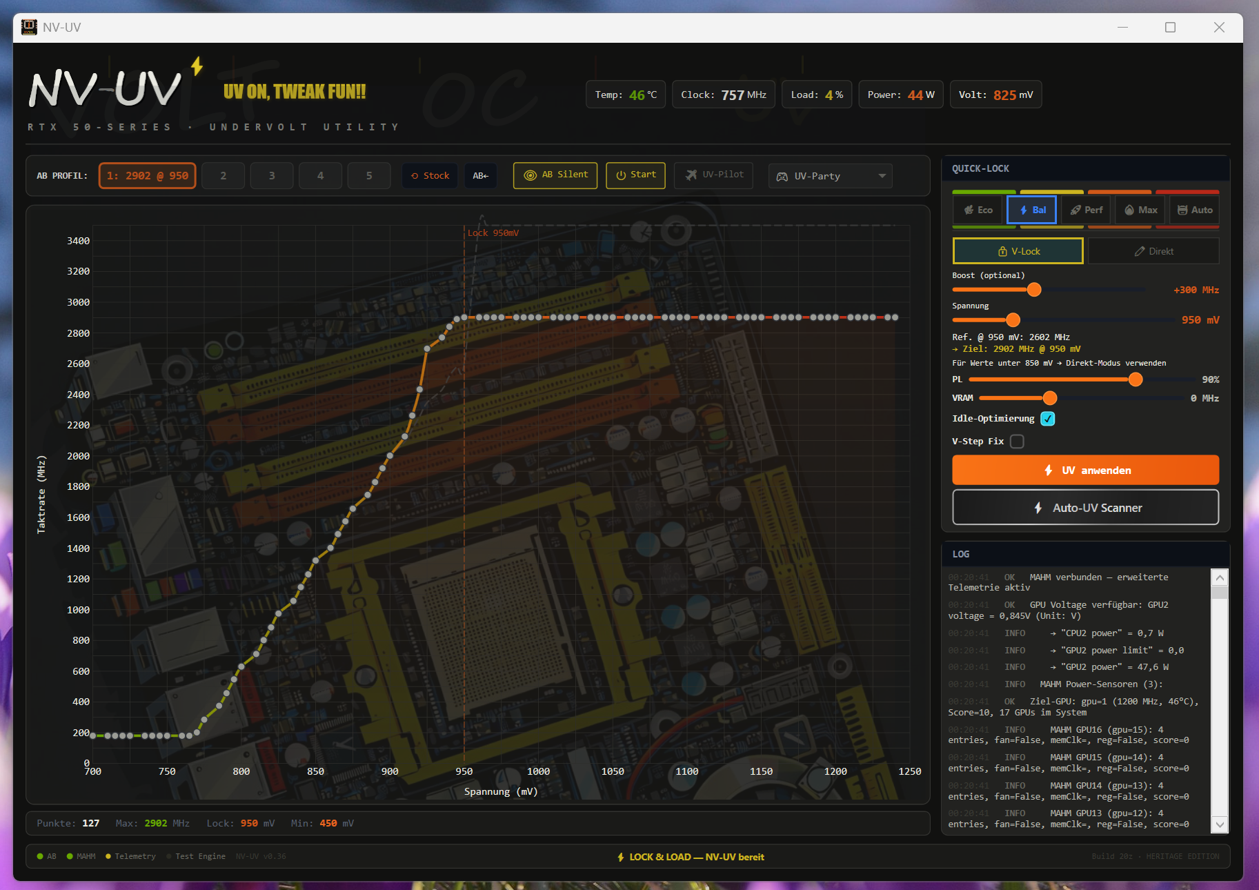Click the reset arrow icon on Stock

point(415,176)
